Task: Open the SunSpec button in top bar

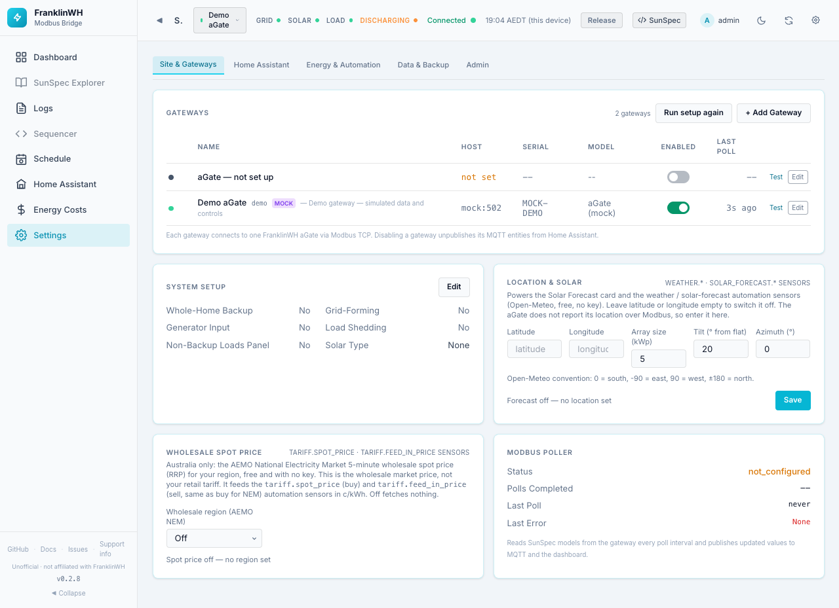Action: click(659, 20)
